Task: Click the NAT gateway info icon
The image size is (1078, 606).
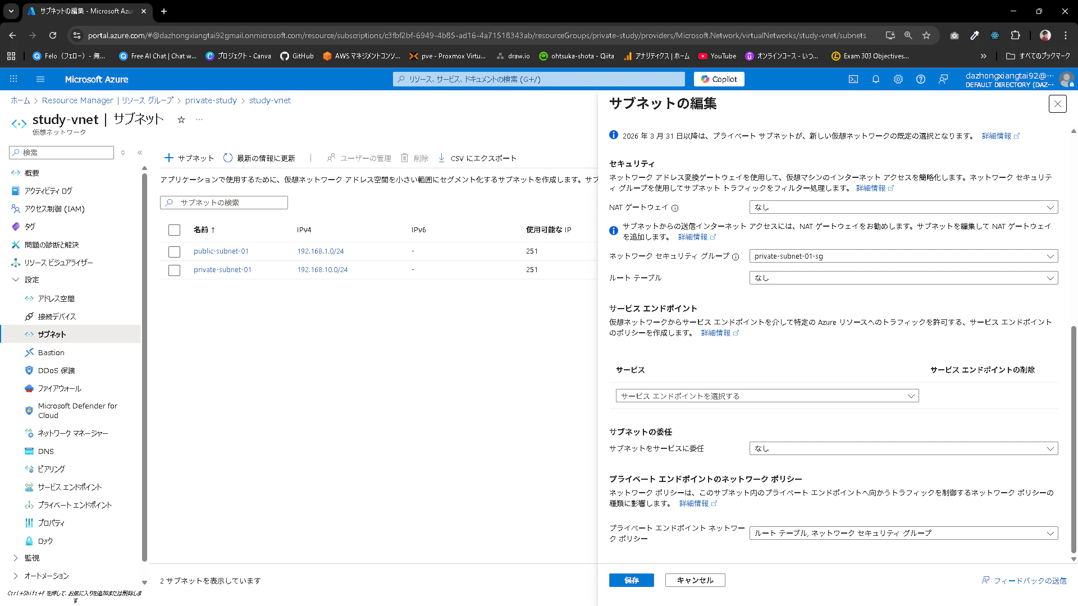Action: click(x=675, y=208)
